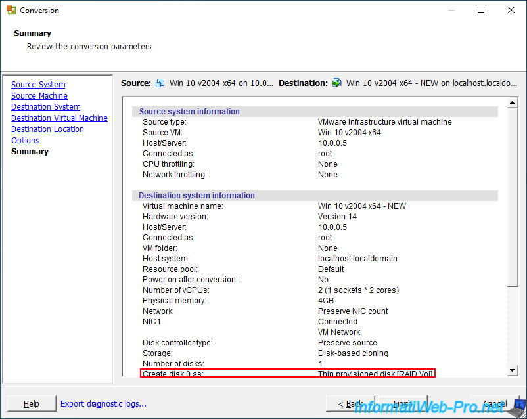The image size is (527, 419).
Task: Jump to Destination System step
Action: tap(46, 107)
